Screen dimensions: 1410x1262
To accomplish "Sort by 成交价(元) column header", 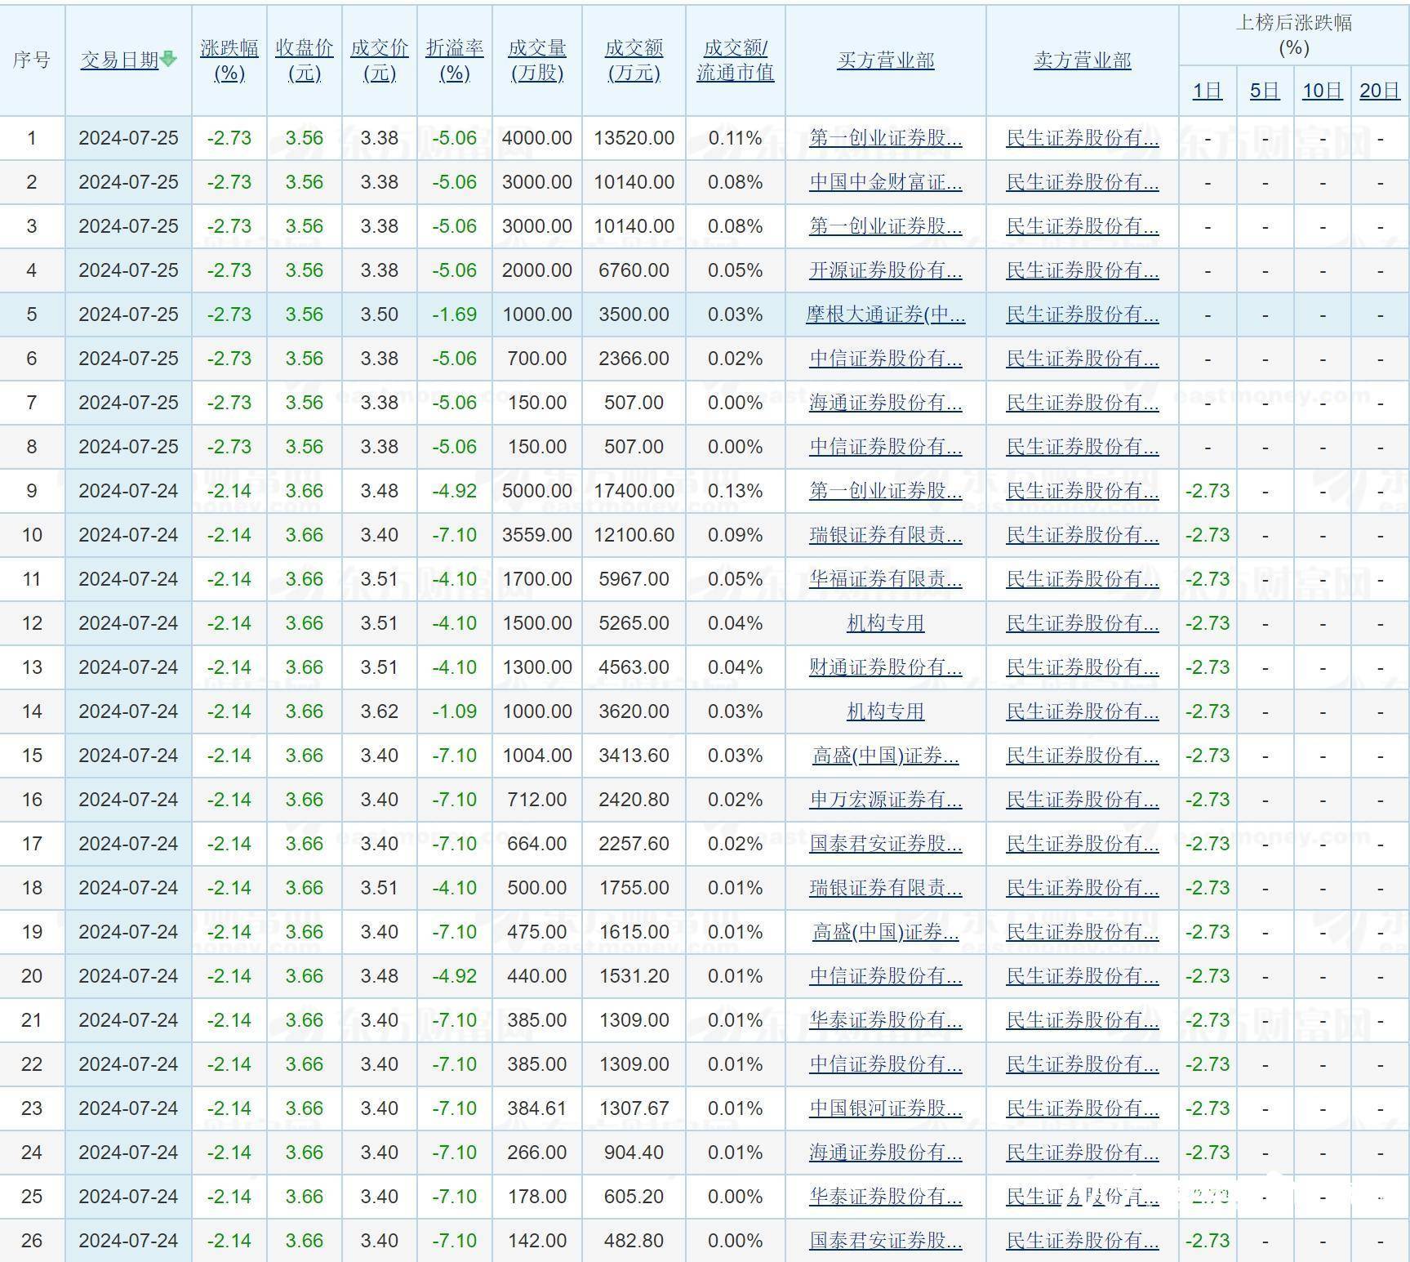I will click(380, 60).
